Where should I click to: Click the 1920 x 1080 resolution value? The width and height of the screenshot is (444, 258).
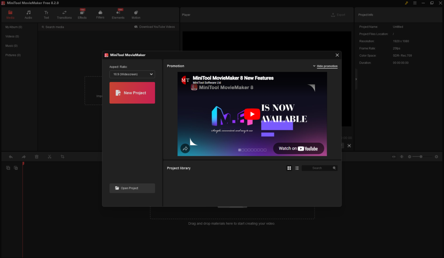[x=401, y=41]
